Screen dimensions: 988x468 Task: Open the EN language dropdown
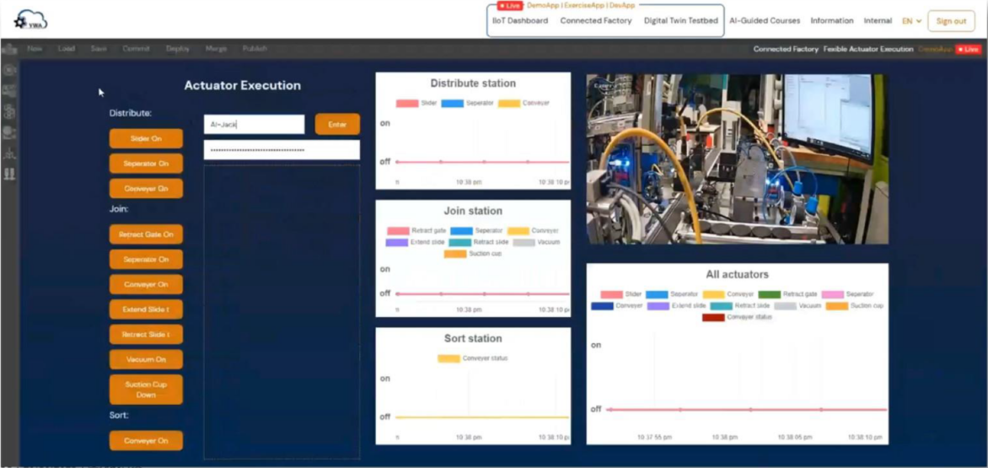[911, 21]
